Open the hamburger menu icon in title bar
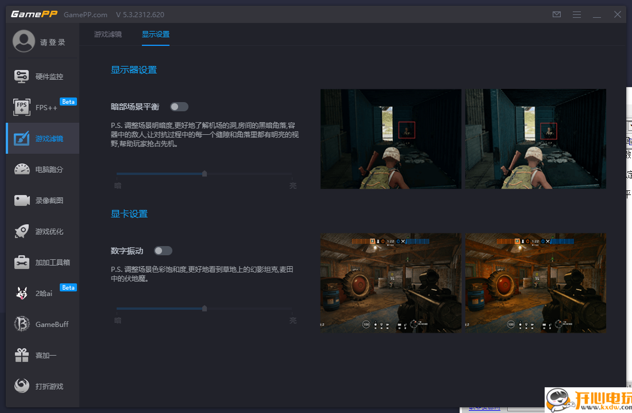 577,14
